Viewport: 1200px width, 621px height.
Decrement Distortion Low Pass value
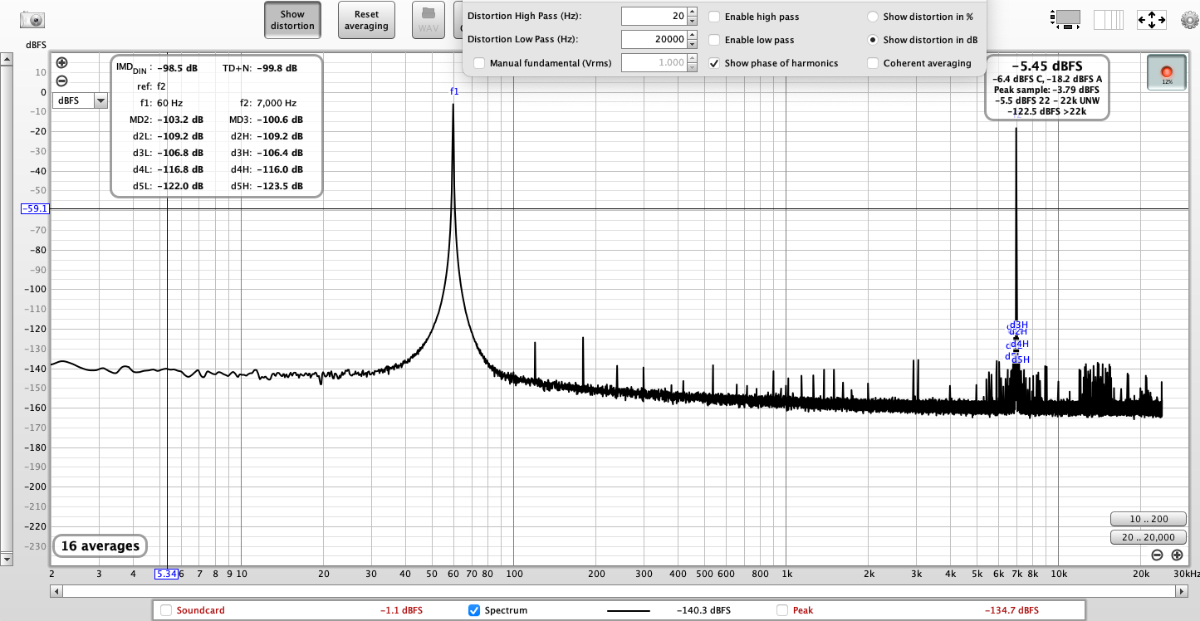[693, 44]
